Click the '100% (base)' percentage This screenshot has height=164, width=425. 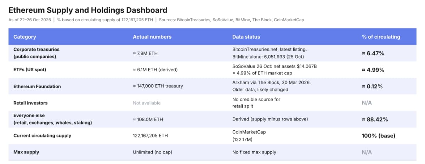tap(379, 136)
